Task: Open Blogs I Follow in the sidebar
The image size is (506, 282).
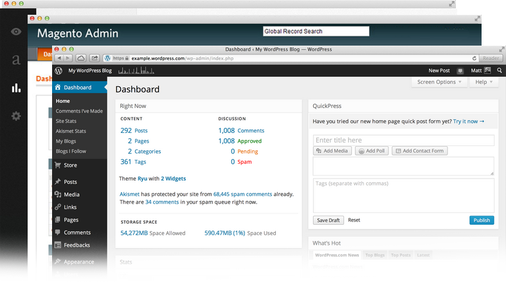Action: point(71,151)
